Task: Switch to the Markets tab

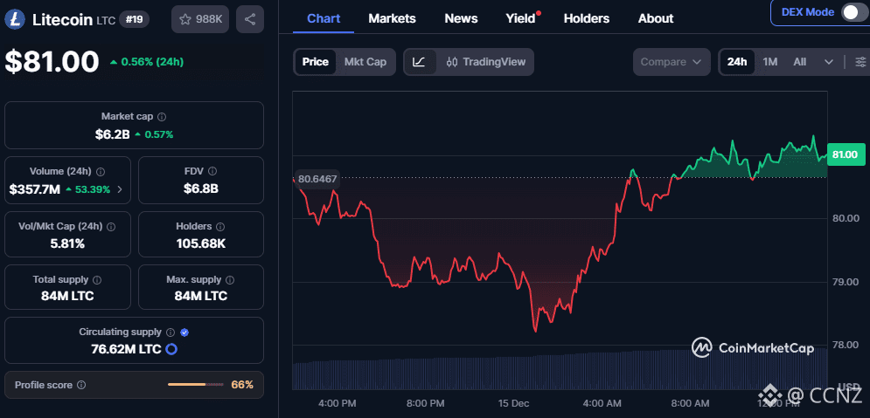Action: [392, 18]
